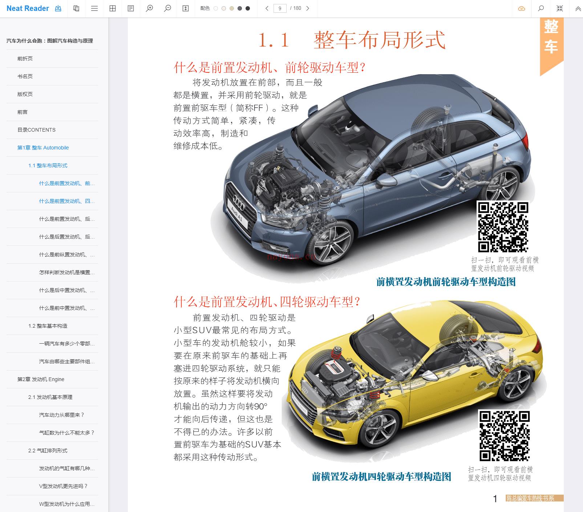
Task: Open the library icon with stacked pages
Action: coord(76,8)
